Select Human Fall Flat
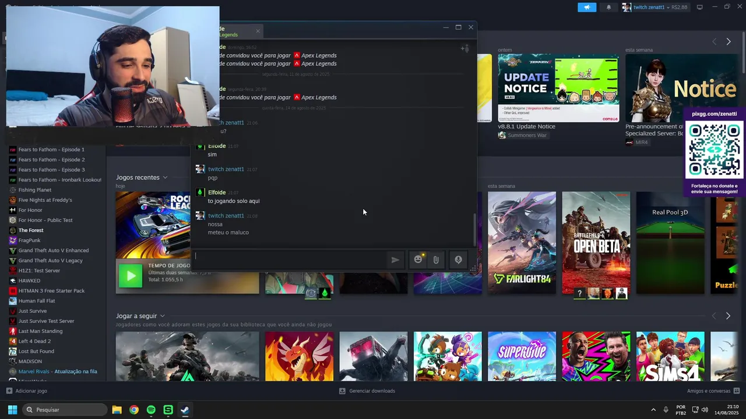The width and height of the screenshot is (746, 419). [x=37, y=301]
